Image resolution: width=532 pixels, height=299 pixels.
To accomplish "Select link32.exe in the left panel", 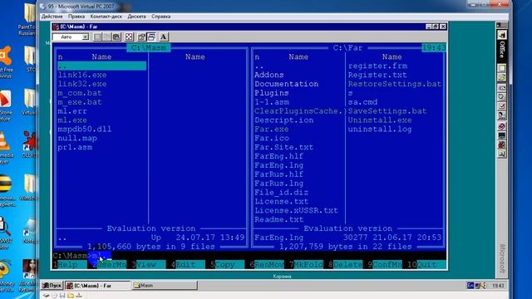I will [x=82, y=84].
